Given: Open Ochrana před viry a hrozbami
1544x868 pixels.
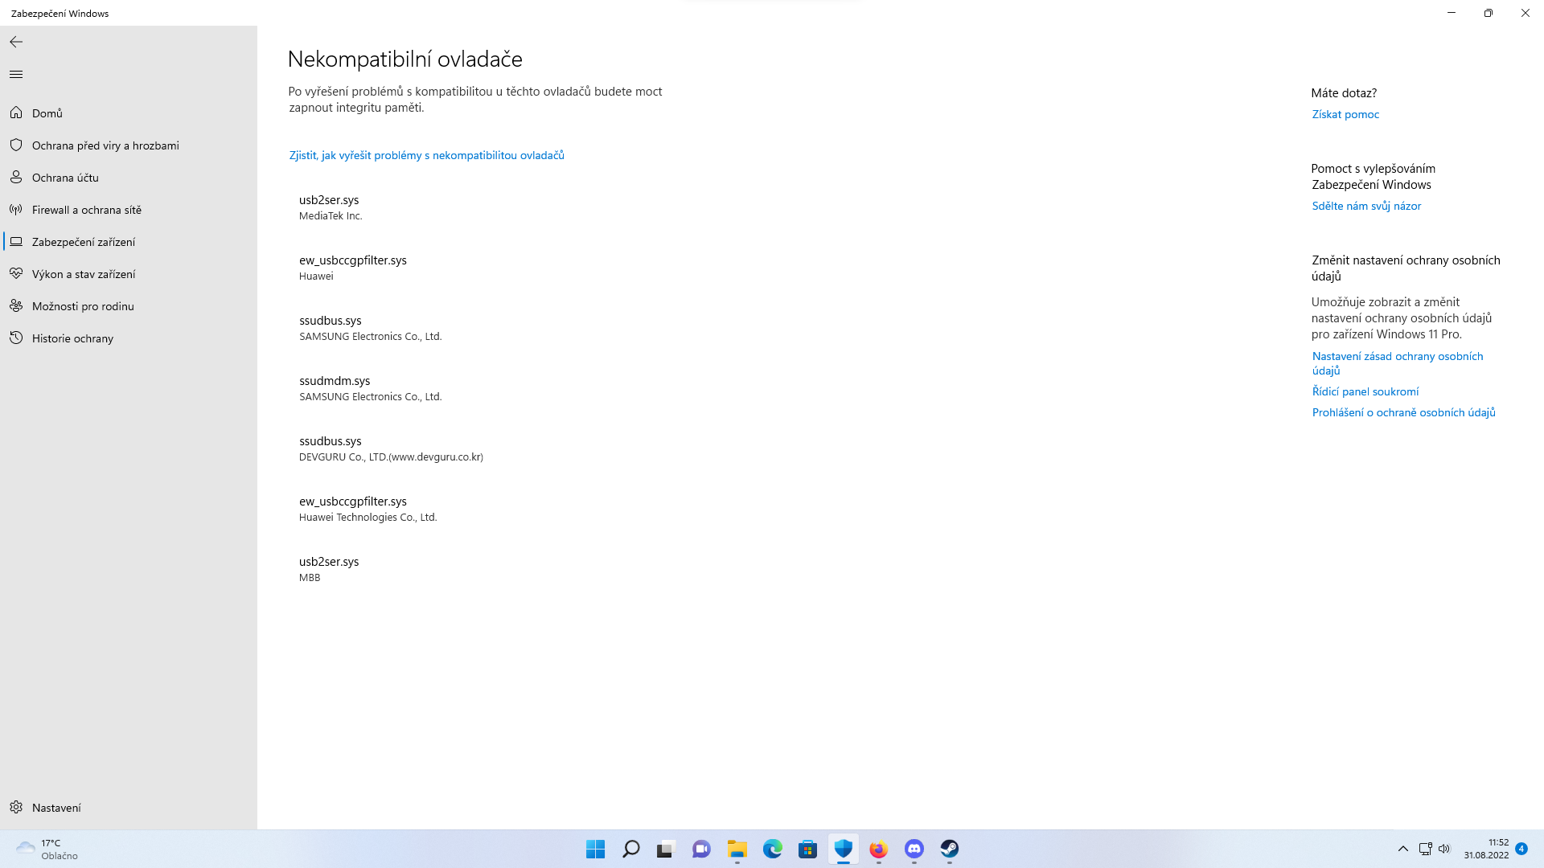Looking at the screenshot, I should click(105, 145).
